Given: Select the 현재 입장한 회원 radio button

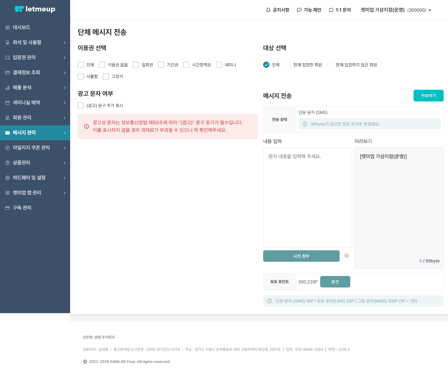Looking at the screenshot, I should point(288,65).
